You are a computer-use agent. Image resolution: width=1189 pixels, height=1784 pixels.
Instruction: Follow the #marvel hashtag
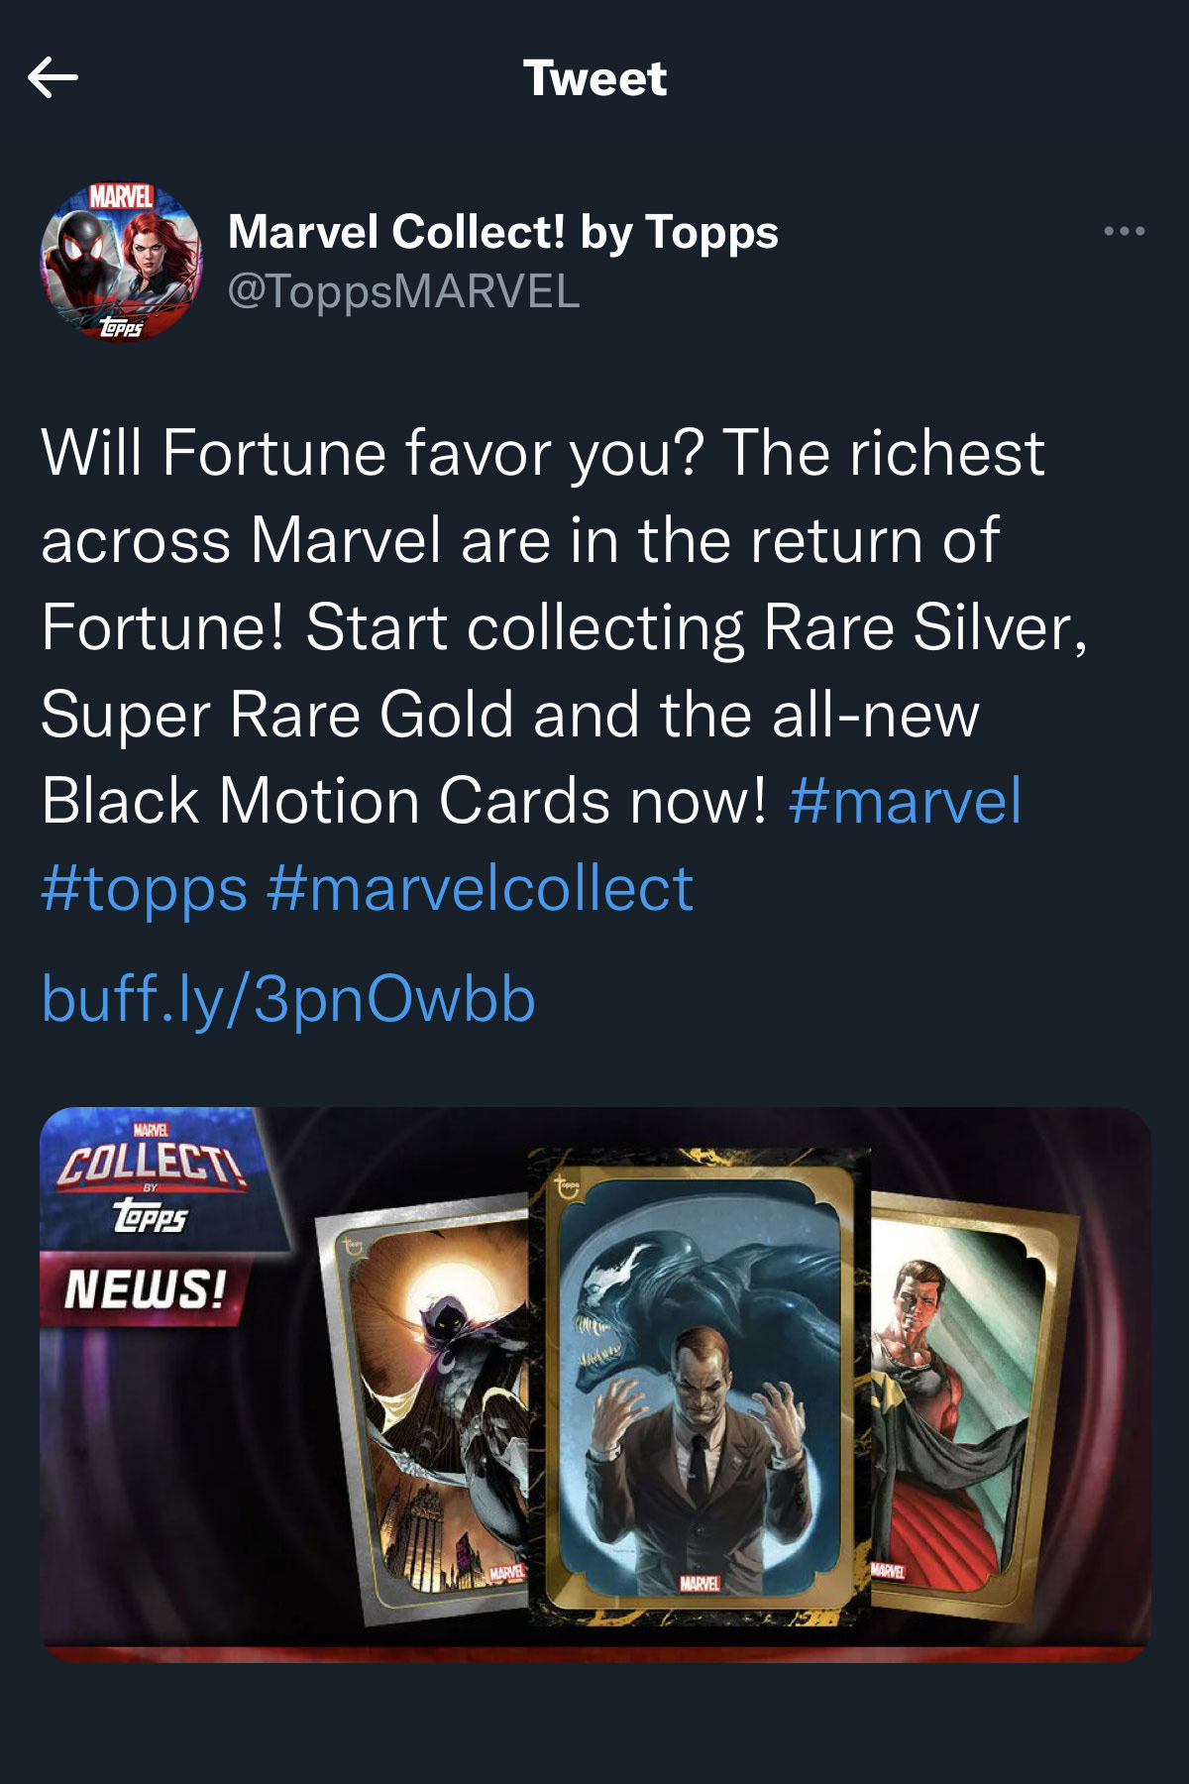click(x=905, y=801)
